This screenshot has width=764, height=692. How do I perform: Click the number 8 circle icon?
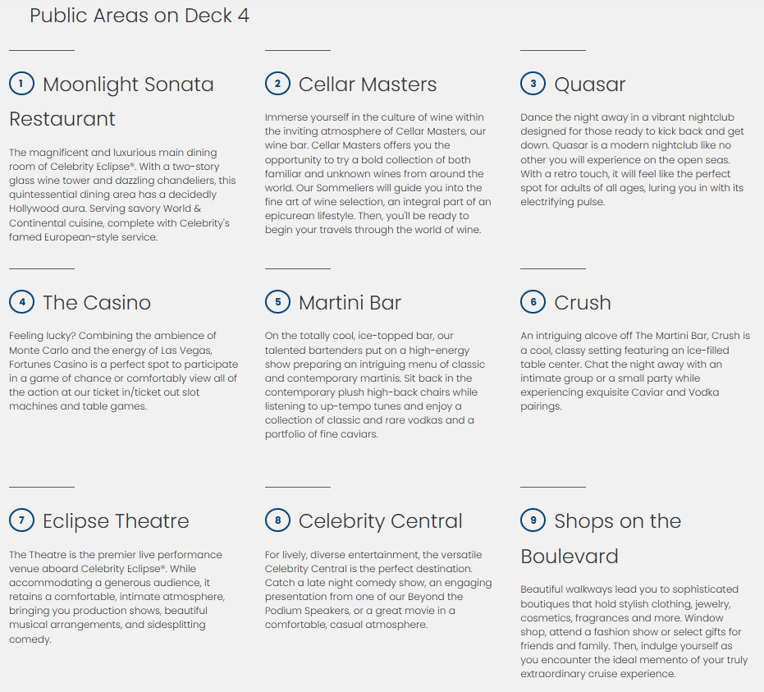(x=277, y=520)
